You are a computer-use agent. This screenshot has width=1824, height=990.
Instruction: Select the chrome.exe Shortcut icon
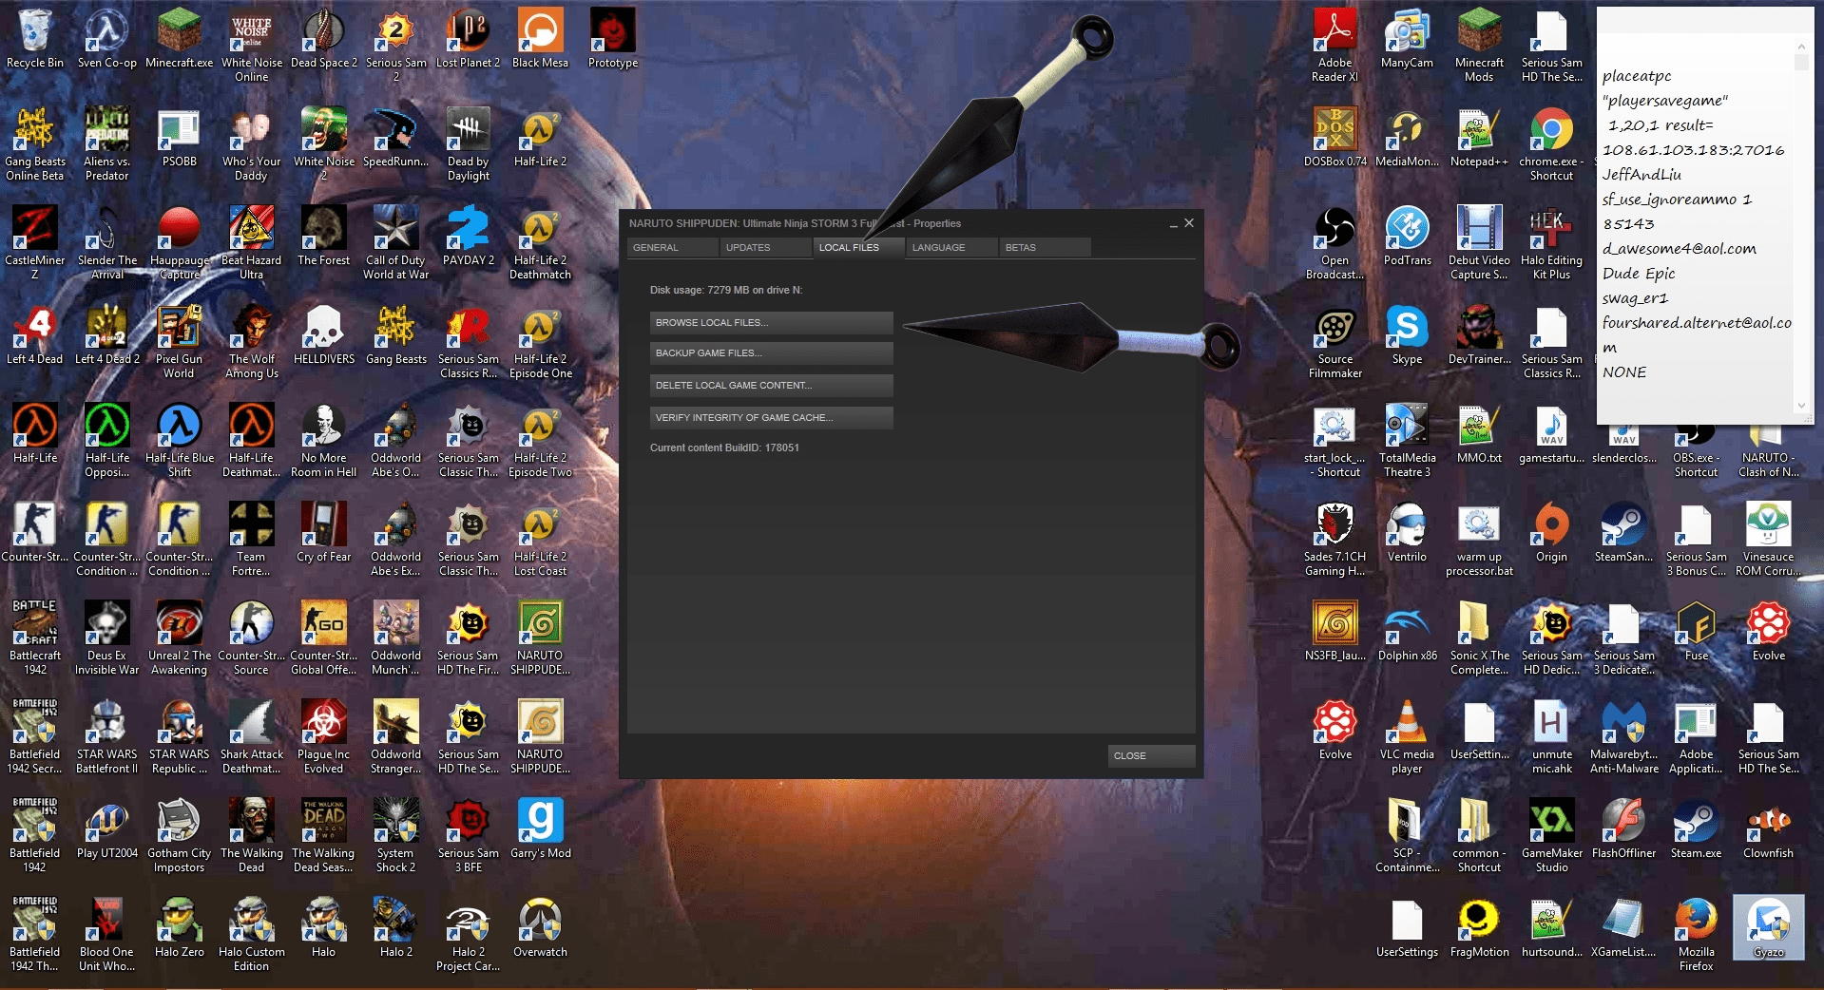1552,143
